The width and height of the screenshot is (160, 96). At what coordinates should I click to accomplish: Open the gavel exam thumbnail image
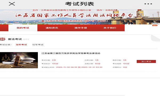19,60
